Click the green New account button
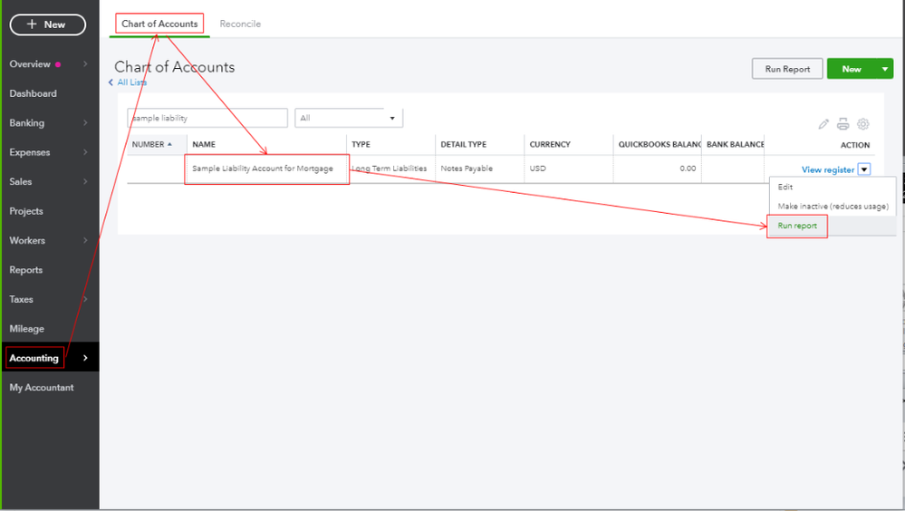905x511 pixels. point(852,69)
